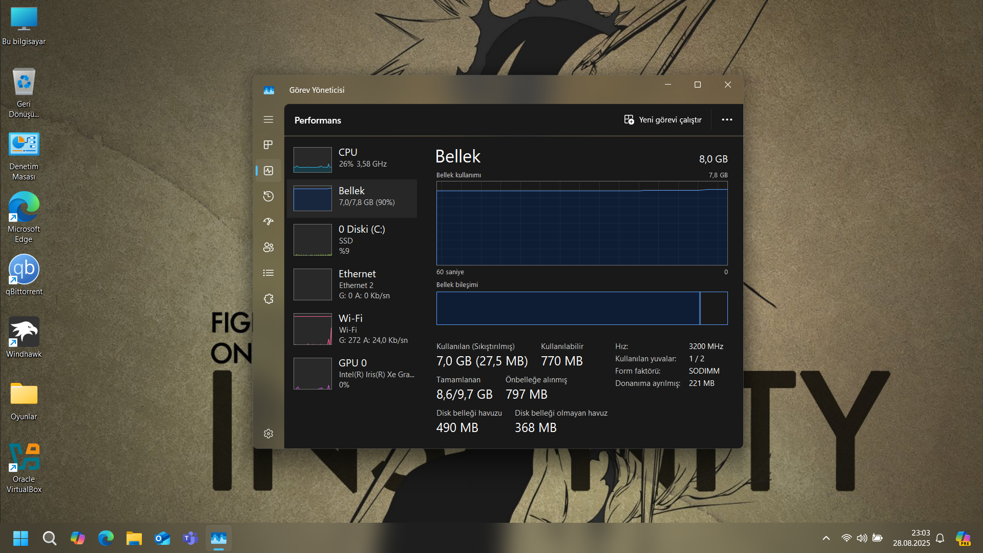Open Geri Dönüşüm recycle bin icon
This screenshot has width=983, height=553.
pos(24,93)
